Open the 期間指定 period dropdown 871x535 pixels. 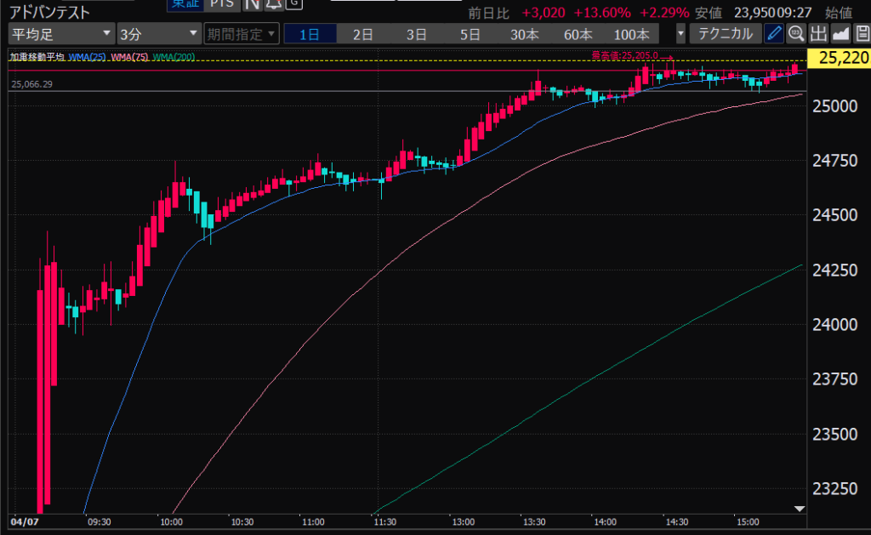coord(242,34)
